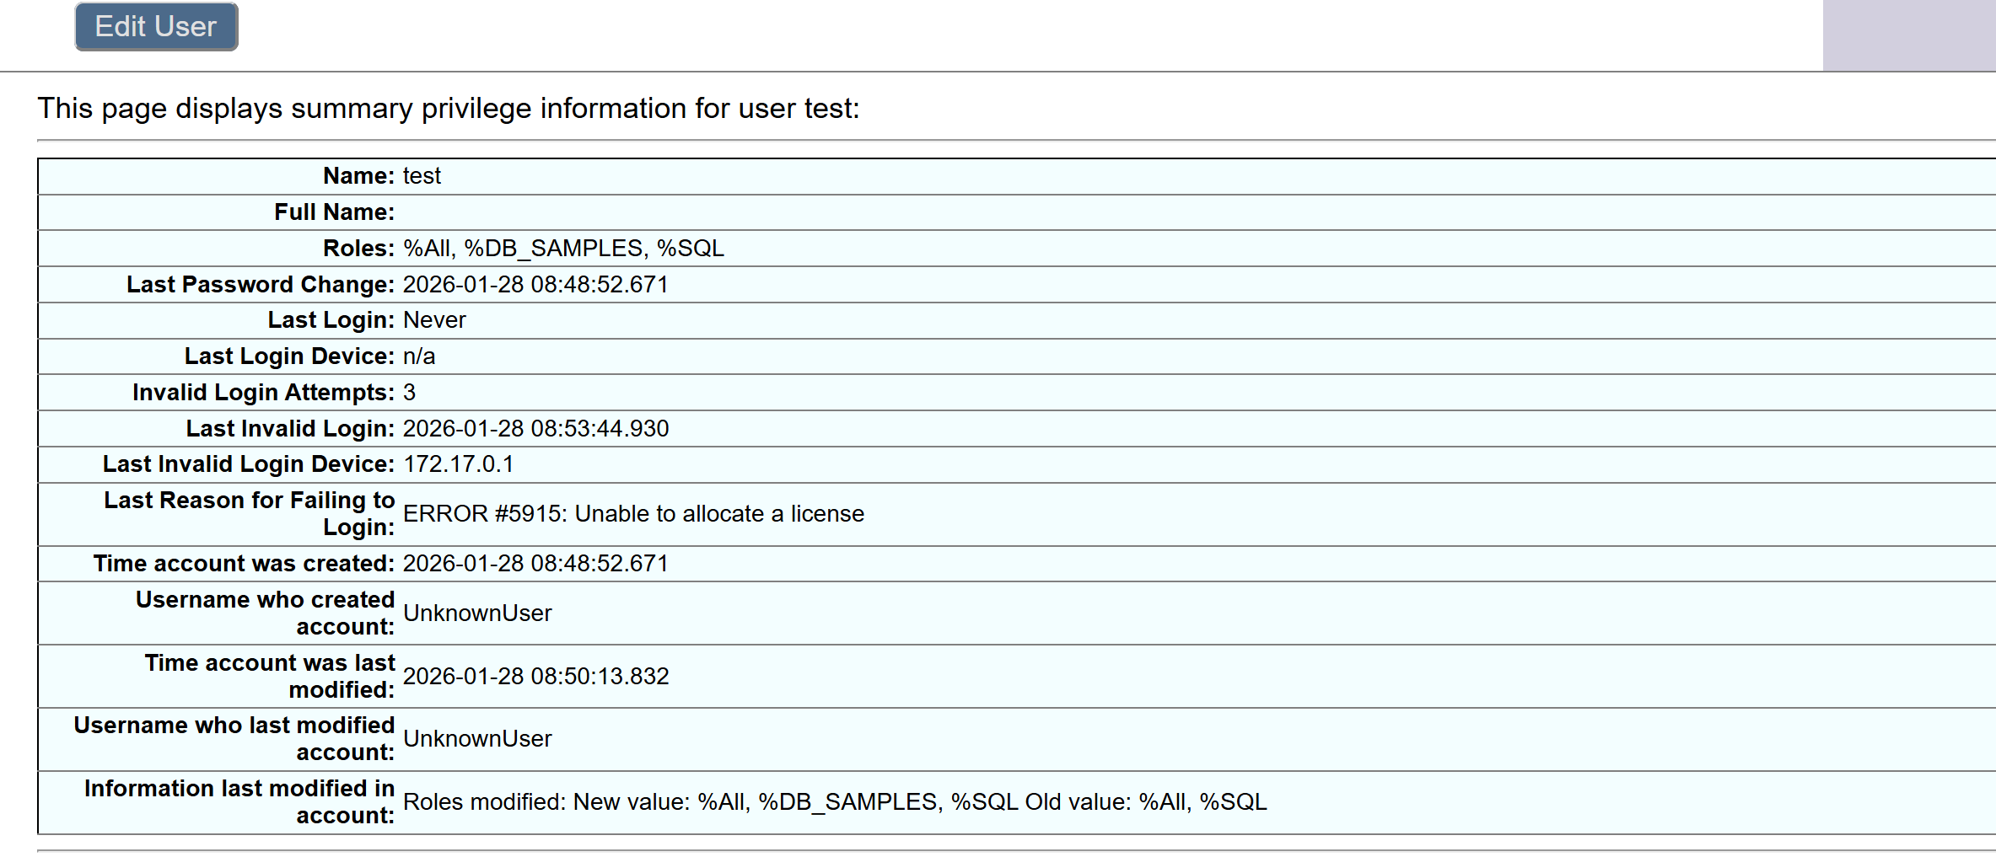
Task: Click the Invalid Login Attempts label
Action: point(263,393)
